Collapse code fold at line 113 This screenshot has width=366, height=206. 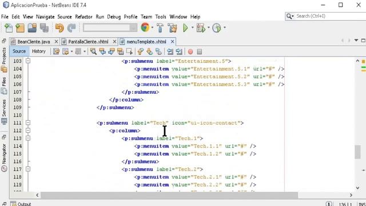28,138
